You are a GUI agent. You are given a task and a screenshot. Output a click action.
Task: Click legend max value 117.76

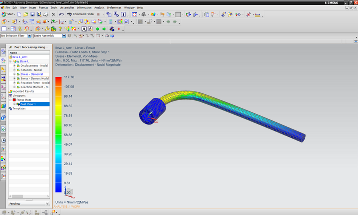tap(69, 77)
